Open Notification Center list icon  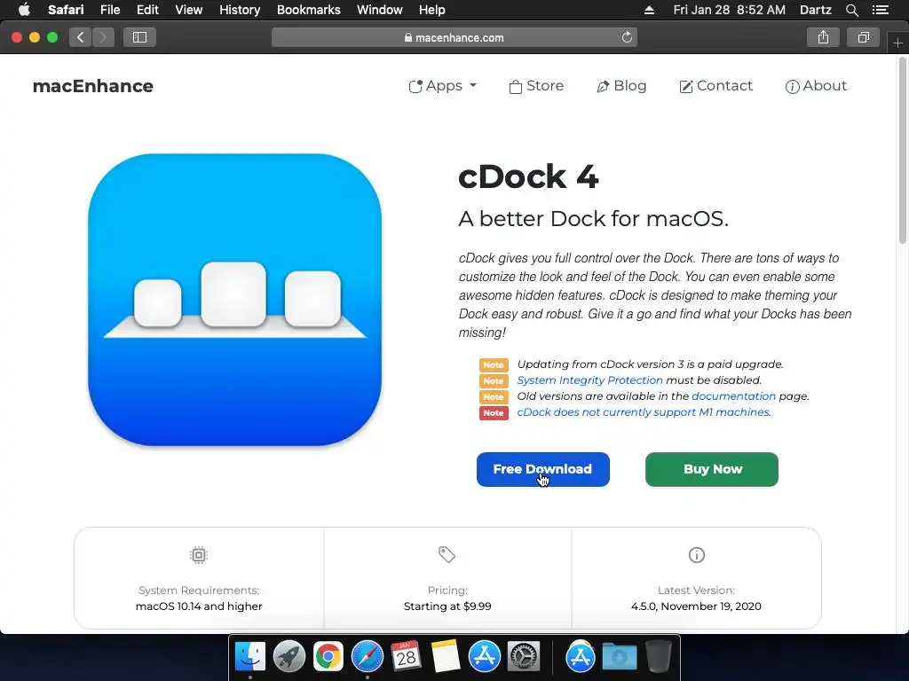[x=881, y=10]
